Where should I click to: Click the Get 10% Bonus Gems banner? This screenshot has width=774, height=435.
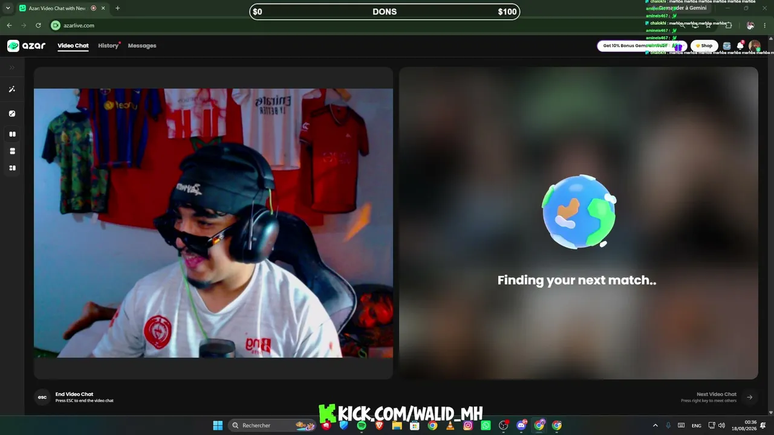[x=642, y=46]
